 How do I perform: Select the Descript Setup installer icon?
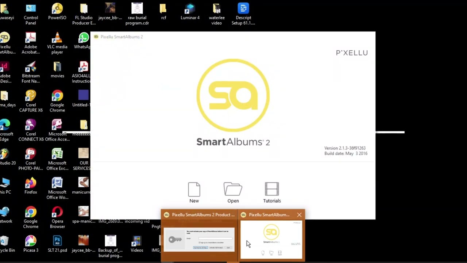[x=243, y=14]
